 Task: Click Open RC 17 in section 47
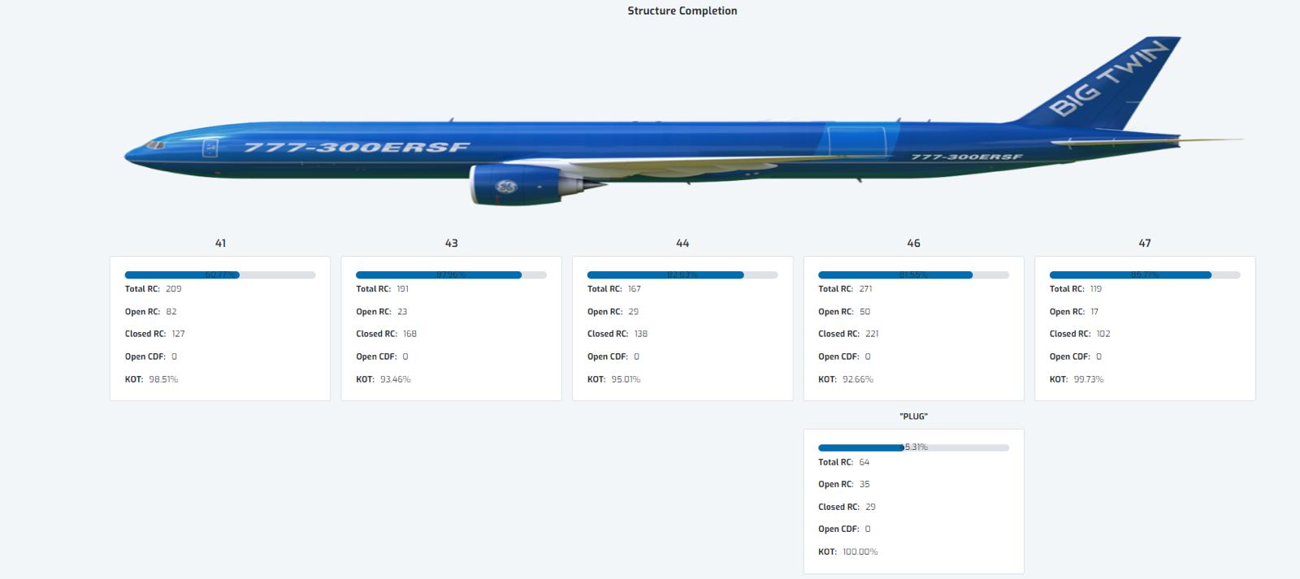pos(1074,312)
